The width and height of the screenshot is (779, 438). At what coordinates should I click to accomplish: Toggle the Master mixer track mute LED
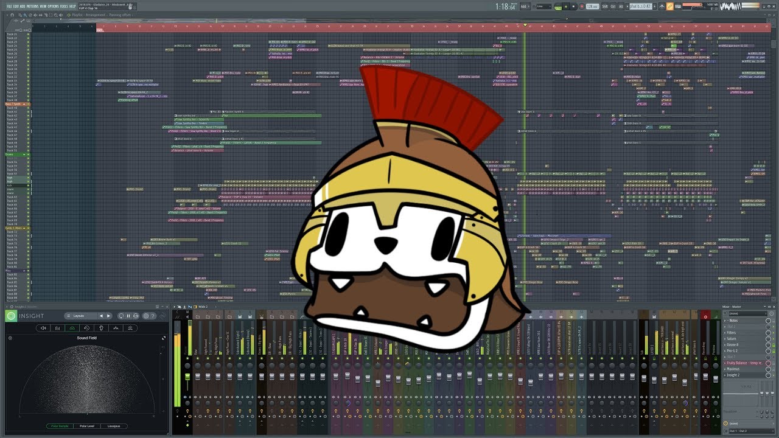tap(187, 358)
